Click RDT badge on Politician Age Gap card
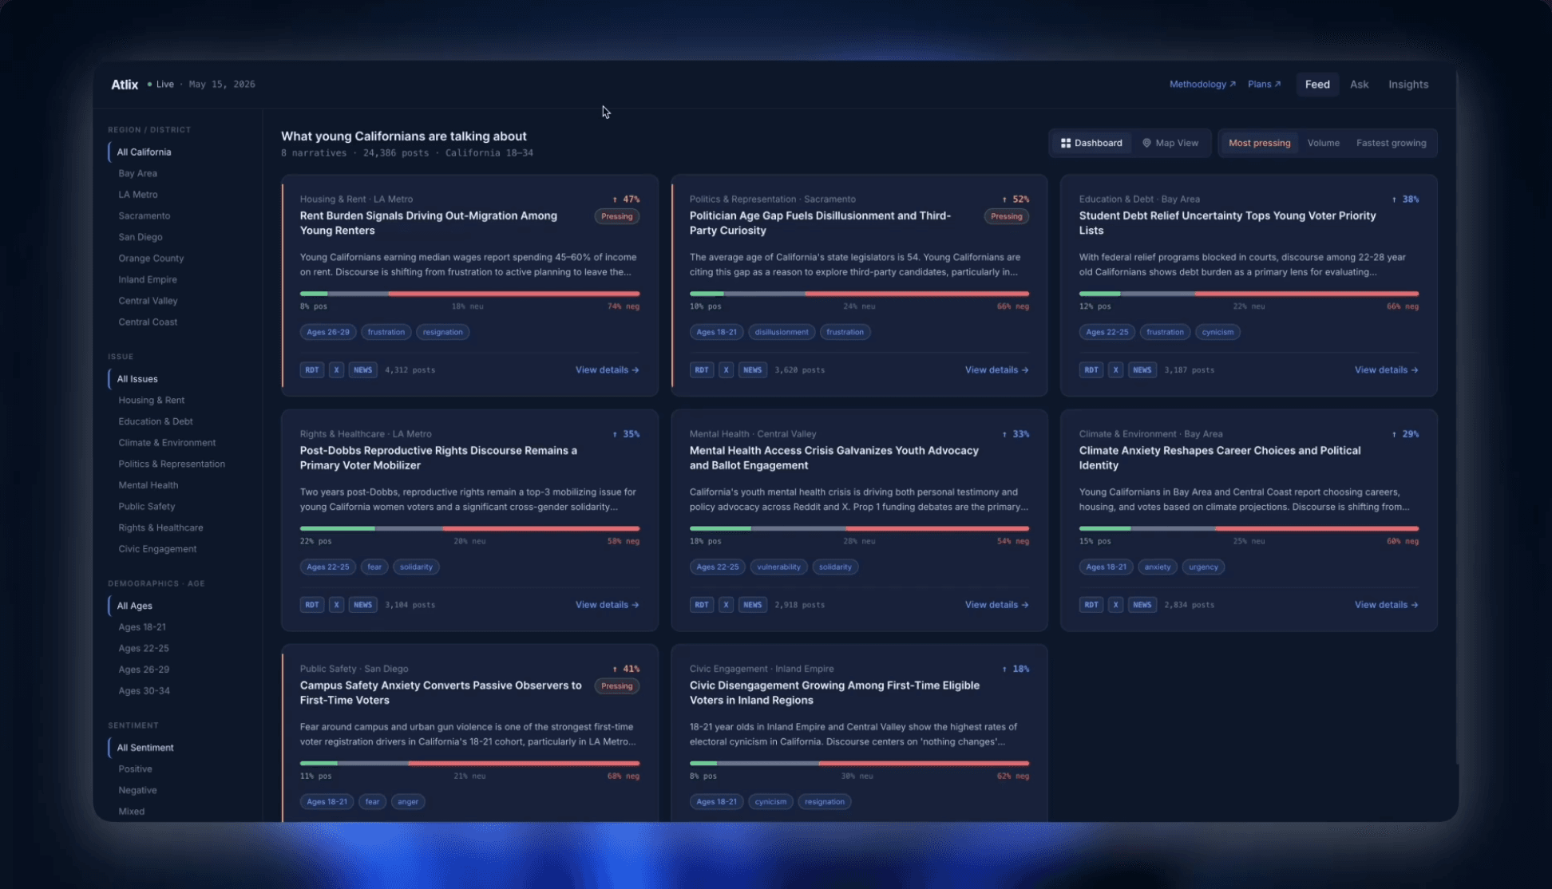 click(702, 370)
